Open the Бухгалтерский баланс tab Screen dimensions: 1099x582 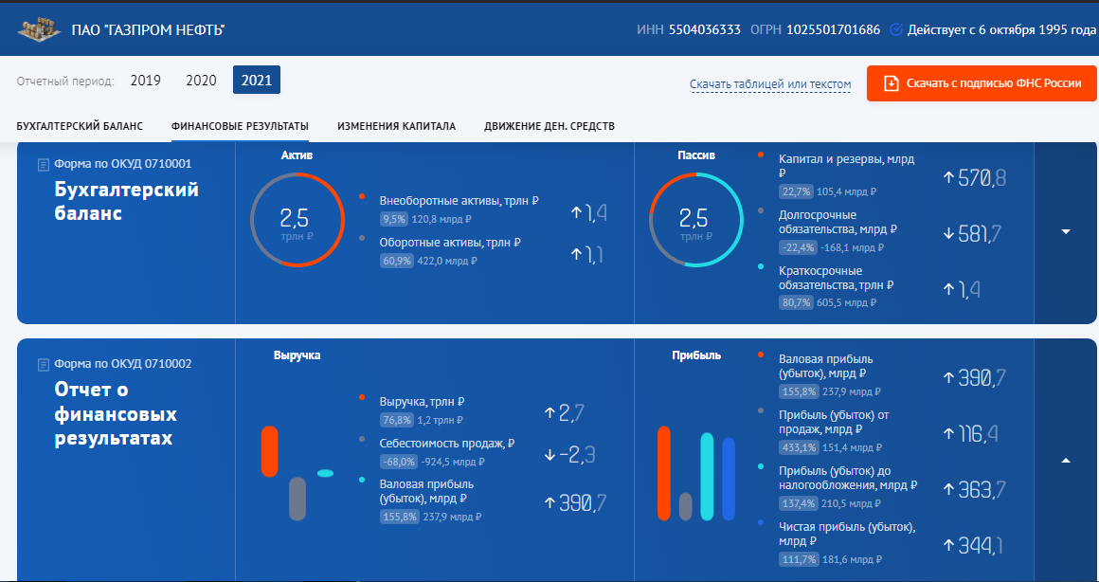(80, 126)
